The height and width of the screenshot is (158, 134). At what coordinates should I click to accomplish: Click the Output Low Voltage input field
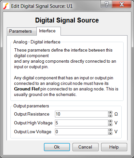coord(82,132)
